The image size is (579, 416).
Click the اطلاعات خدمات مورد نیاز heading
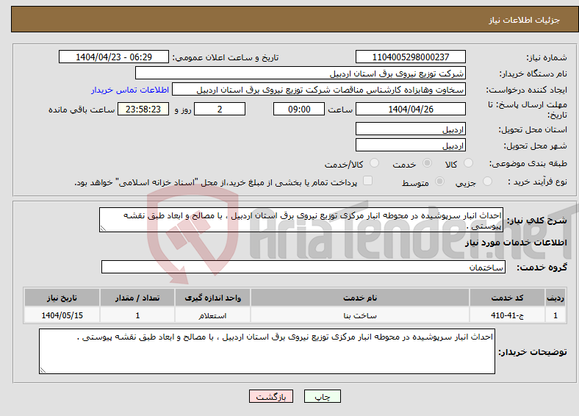(x=516, y=243)
